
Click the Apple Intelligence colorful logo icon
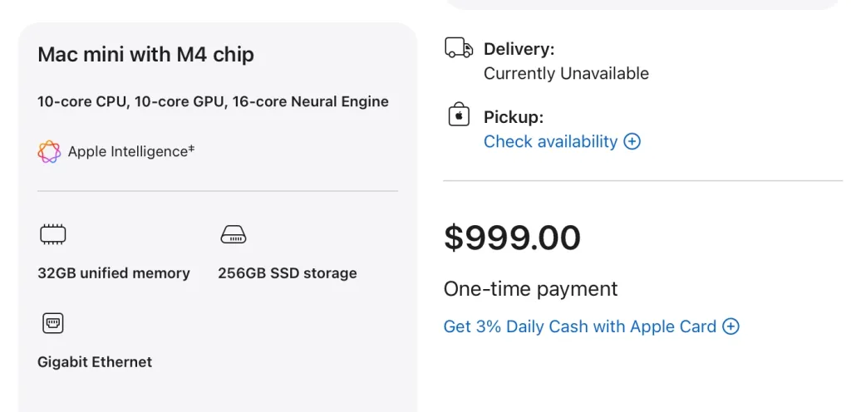49,152
